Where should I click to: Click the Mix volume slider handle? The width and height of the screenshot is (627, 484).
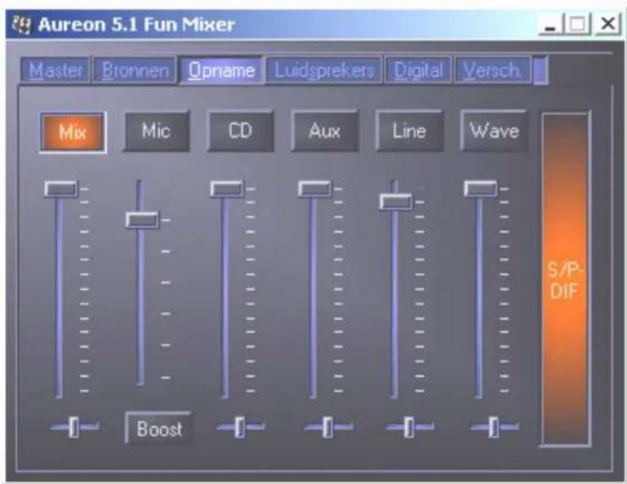pyautogui.click(x=61, y=188)
